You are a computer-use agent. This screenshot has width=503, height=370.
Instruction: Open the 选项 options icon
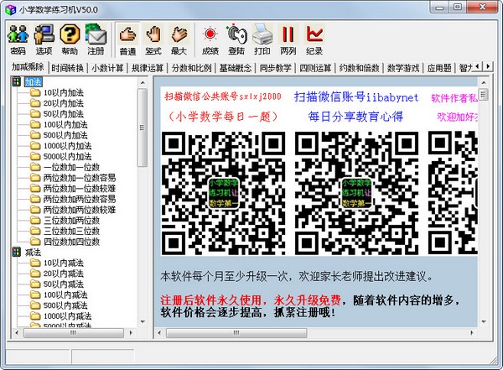click(x=44, y=39)
